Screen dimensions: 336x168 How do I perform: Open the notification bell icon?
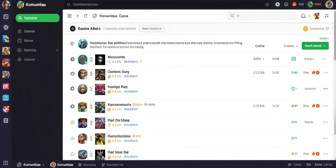303,16
